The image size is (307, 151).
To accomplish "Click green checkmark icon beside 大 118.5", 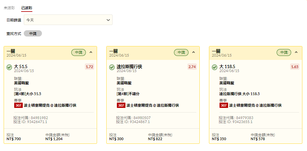I will coord(215,67).
